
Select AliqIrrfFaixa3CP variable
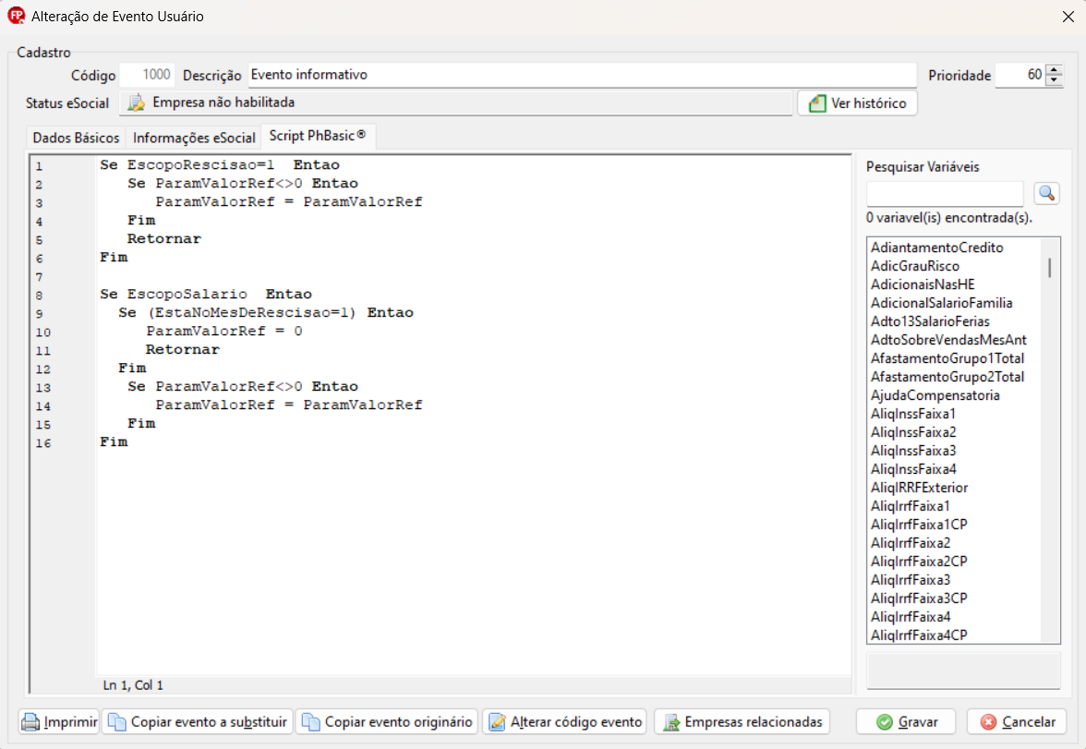(919, 598)
